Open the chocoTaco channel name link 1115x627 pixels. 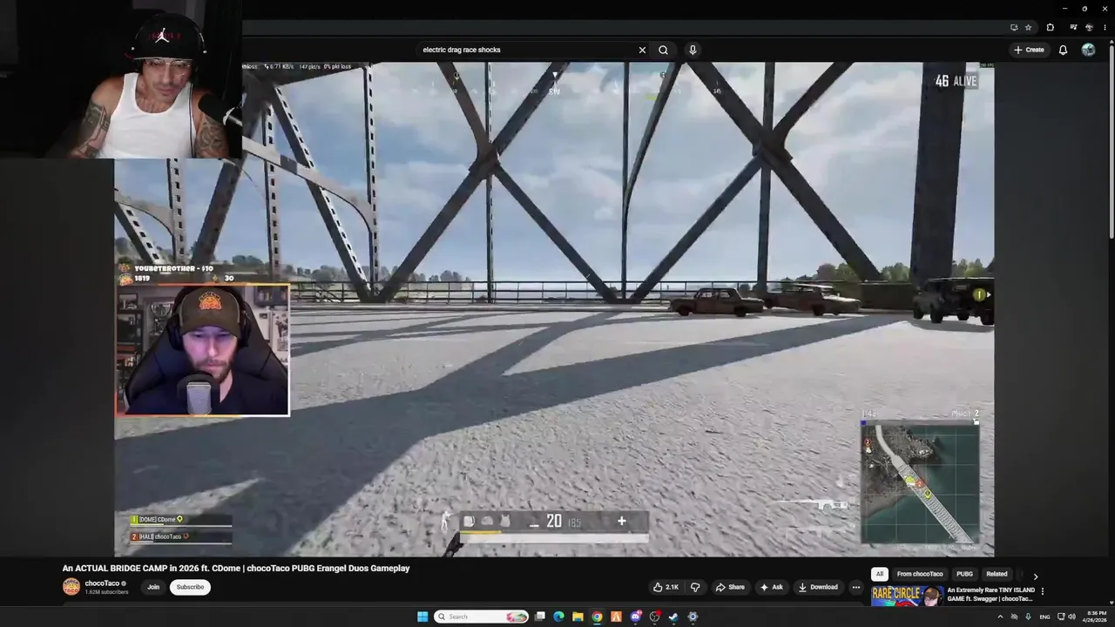coord(102,583)
